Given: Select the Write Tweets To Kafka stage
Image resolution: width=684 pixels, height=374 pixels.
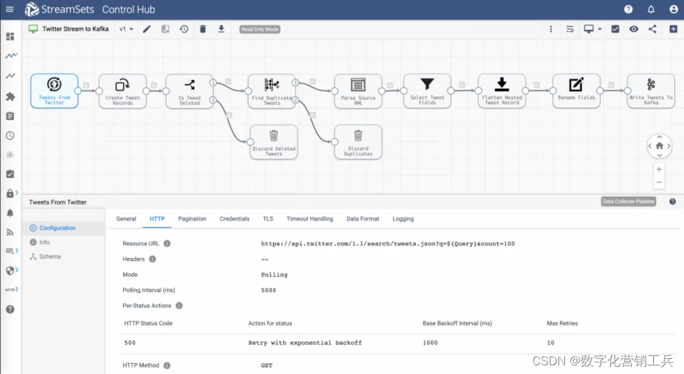Looking at the screenshot, I should pos(651,91).
